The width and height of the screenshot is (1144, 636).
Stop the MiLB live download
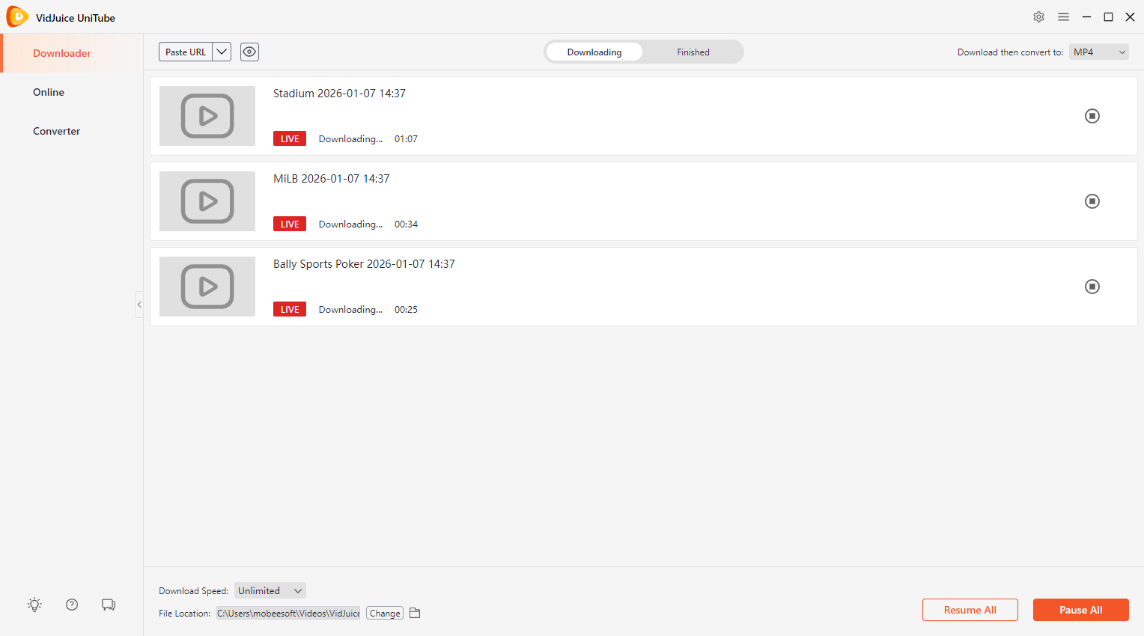1092,201
